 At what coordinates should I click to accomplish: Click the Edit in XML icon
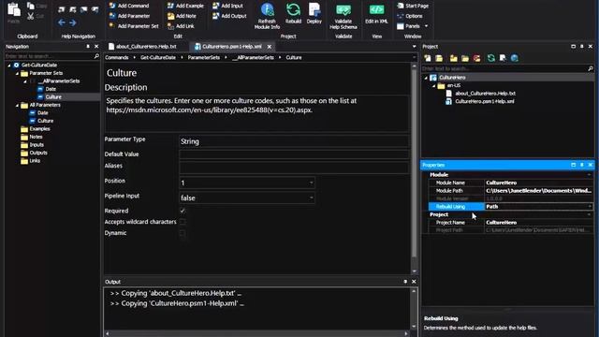point(376,9)
